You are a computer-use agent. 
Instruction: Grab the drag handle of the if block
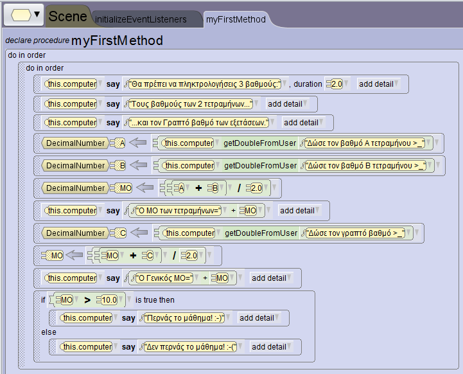(x=37, y=326)
